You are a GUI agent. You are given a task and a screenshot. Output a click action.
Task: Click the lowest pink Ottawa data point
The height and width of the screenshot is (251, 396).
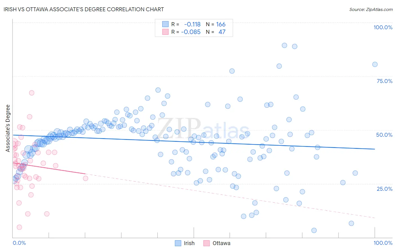(x=19, y=227)
